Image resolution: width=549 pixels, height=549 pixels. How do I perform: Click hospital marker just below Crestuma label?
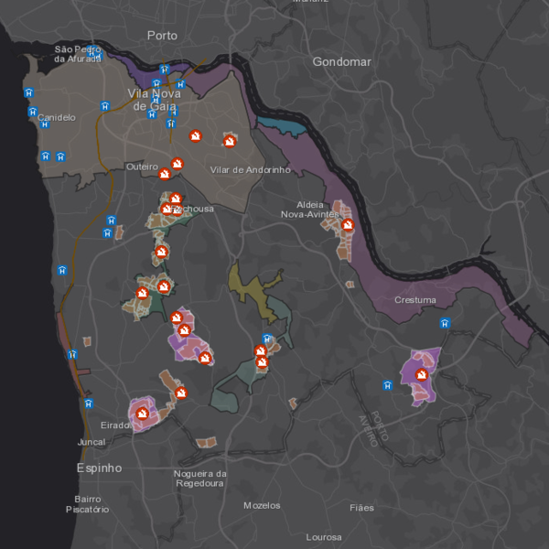point(445,323)
